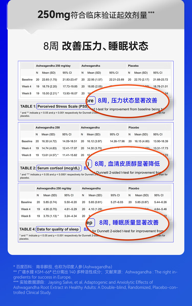Click the cell '17.73-19.85'
Screen dimensions: 192x306
point(70,87)
